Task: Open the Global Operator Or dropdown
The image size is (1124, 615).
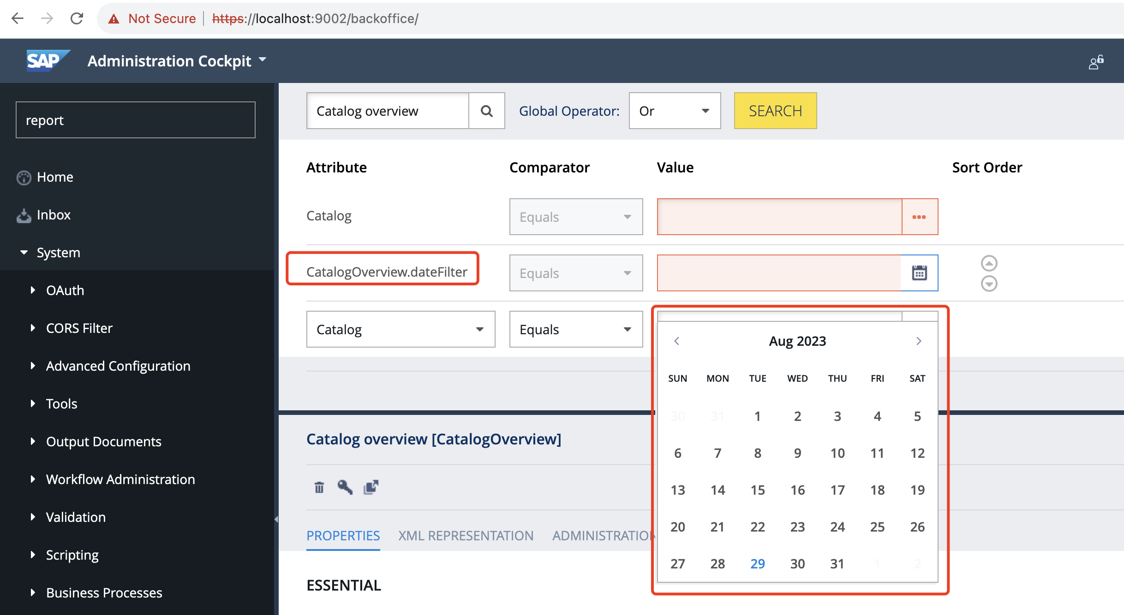Action: tap(675, 111)
